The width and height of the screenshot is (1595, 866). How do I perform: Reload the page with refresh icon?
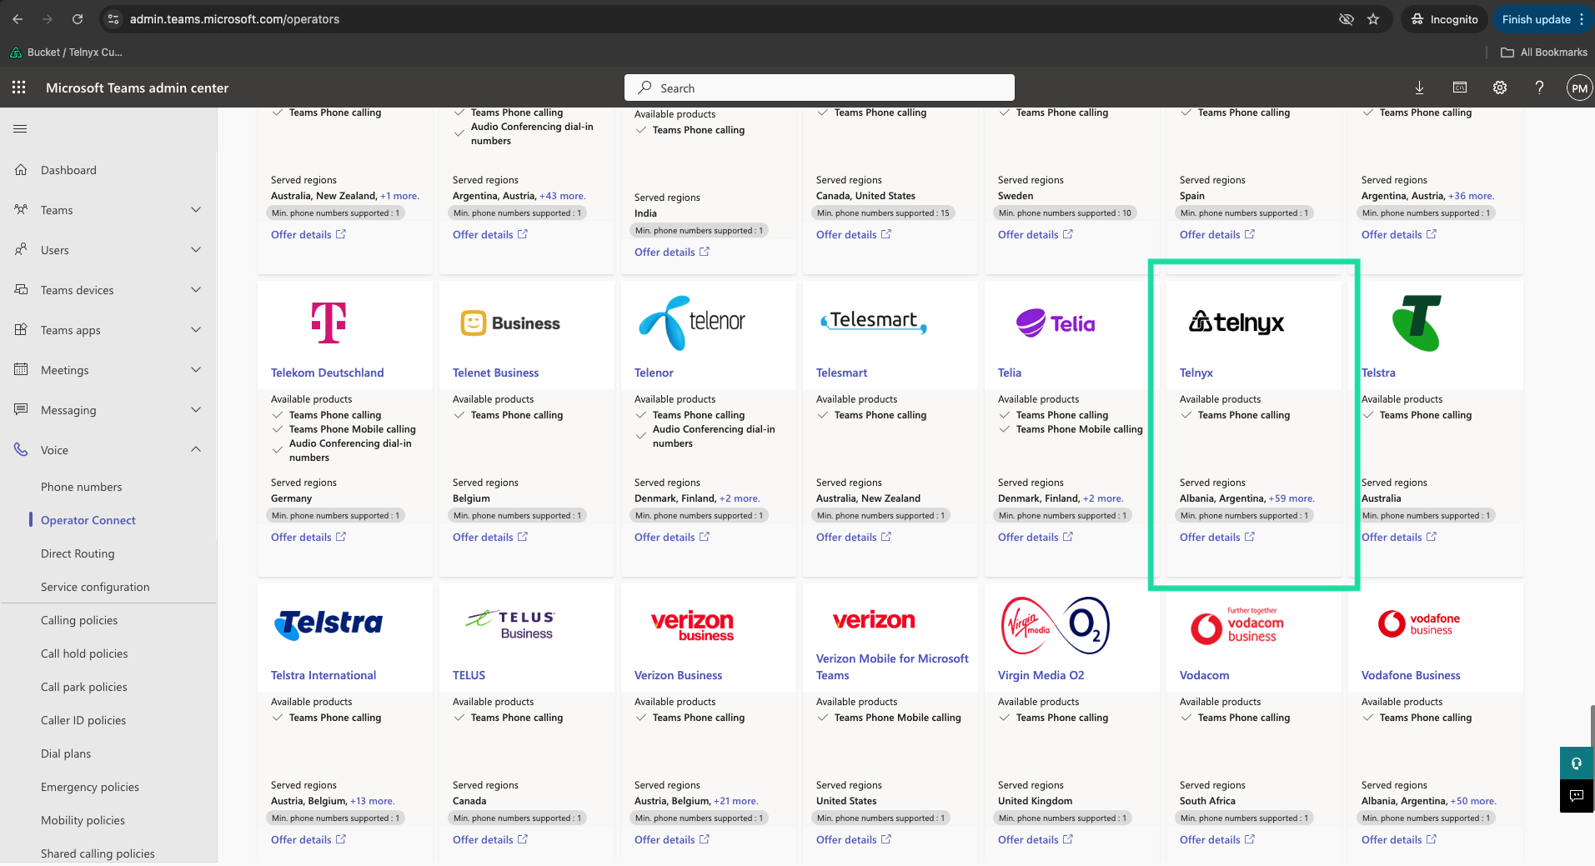click(78, 19)
